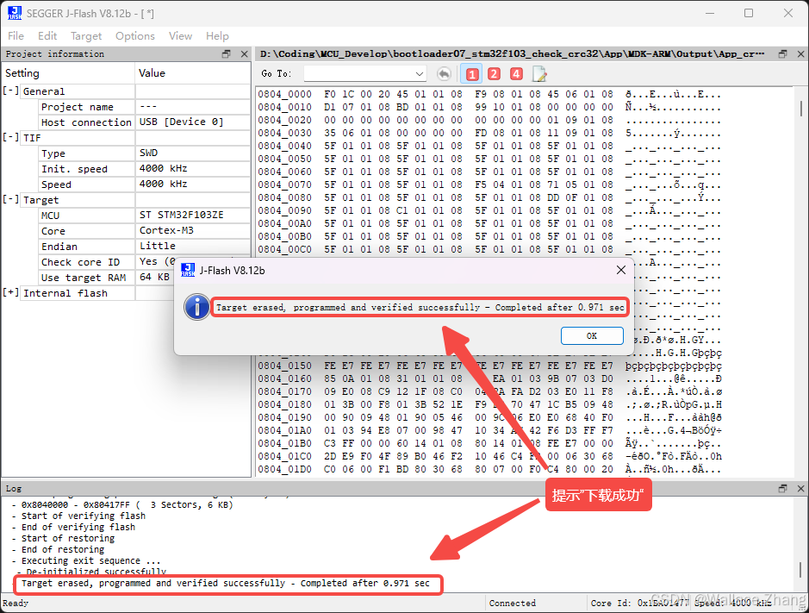Click the Core value Cortex-M3
The height and width of the screenshot is (613, 809).
[166, 230]
